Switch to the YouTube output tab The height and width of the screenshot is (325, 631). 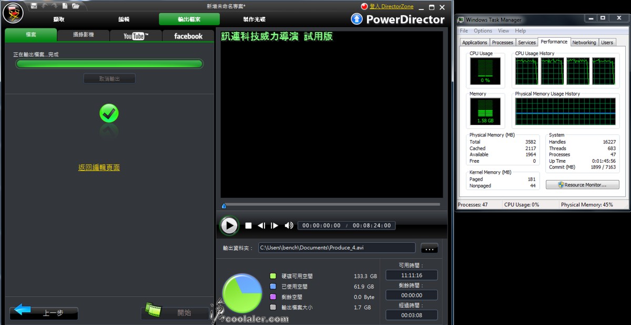136,36
